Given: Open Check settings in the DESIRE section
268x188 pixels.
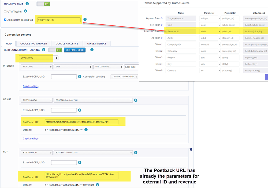Looking at the screenshot, I should coord(30,139).
